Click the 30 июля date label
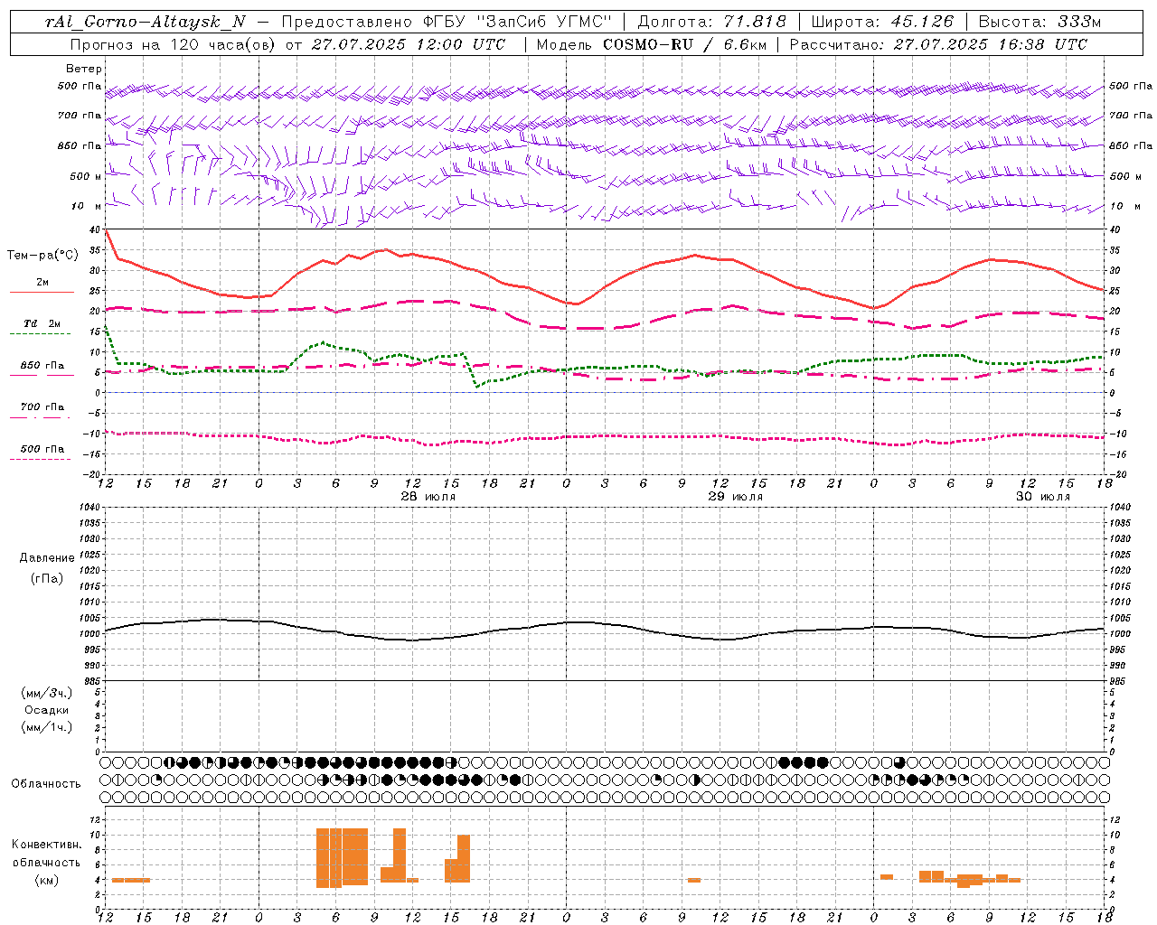Screen dimensions: 1157x925 coord(1042,497)
